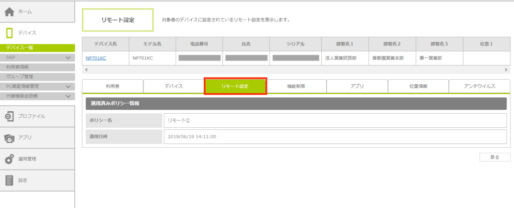The width and height of the screenshot is (514, 208).
Task: Click the Settings document icon in sidebar
Action: click(x=10, y=180)
